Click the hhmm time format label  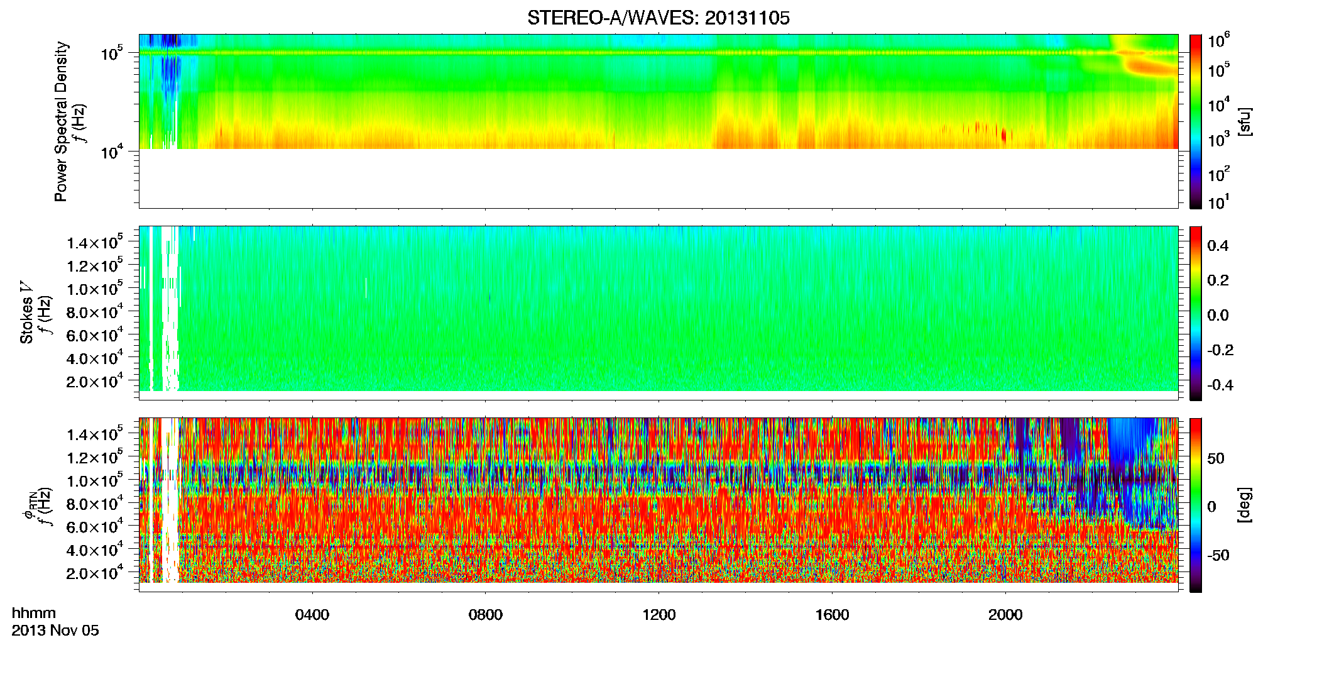tap(34, 613)
